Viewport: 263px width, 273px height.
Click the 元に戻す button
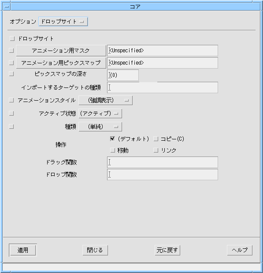click(x=167, y=250)
